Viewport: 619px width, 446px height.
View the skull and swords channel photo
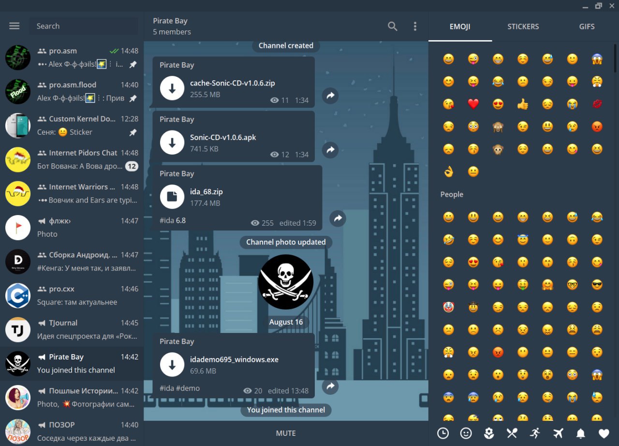coord(286,282)
